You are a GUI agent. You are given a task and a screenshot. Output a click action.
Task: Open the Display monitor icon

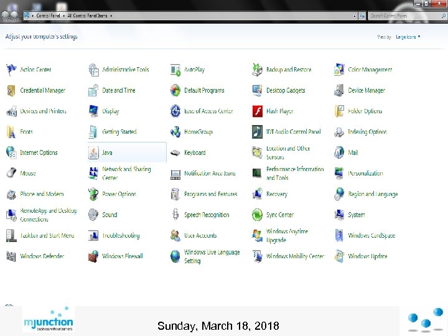pyautogui.click(x=93, y=111)
